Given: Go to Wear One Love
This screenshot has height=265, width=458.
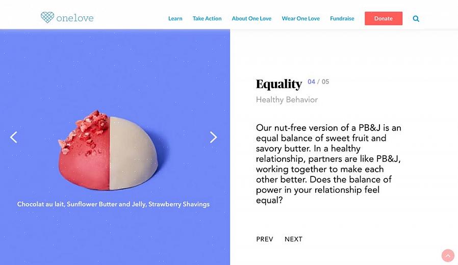Looking at the screenshot, I should 301,18.
